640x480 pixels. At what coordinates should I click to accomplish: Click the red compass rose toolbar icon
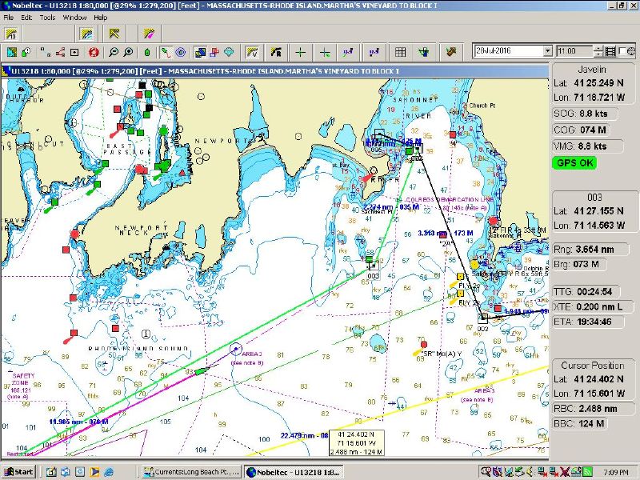(x=93, y=52)
